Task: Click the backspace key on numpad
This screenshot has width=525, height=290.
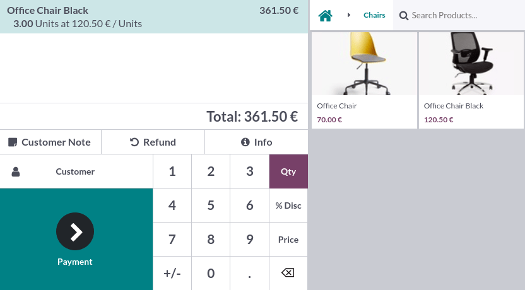Action: coord(288,273)
